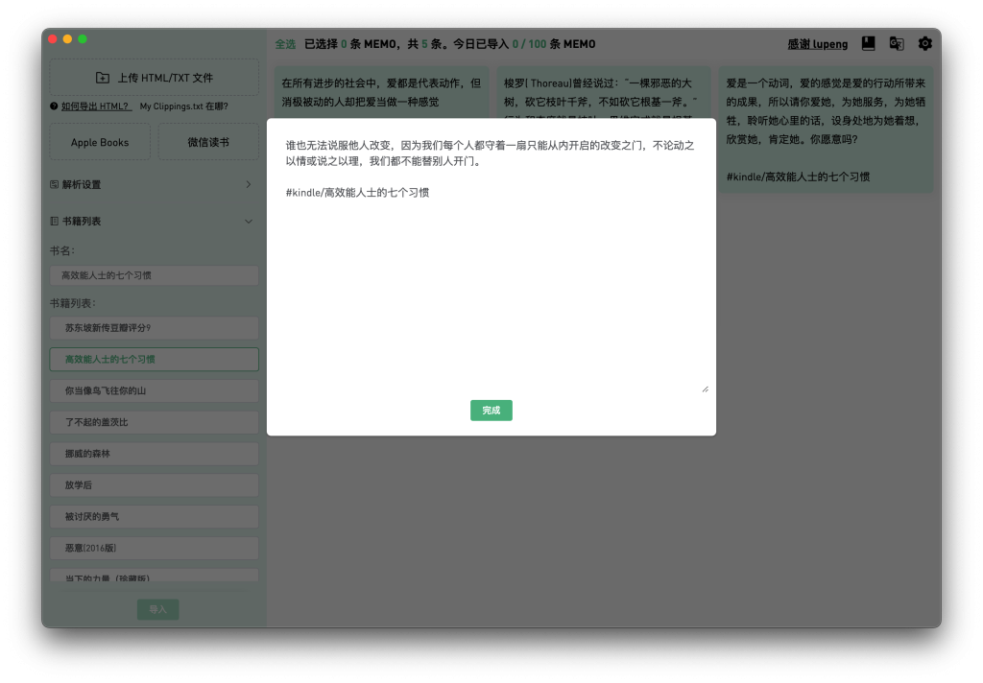The image size is (983, 683).
Task: Click the textarea resize handle corner
Action: [705, 389]
